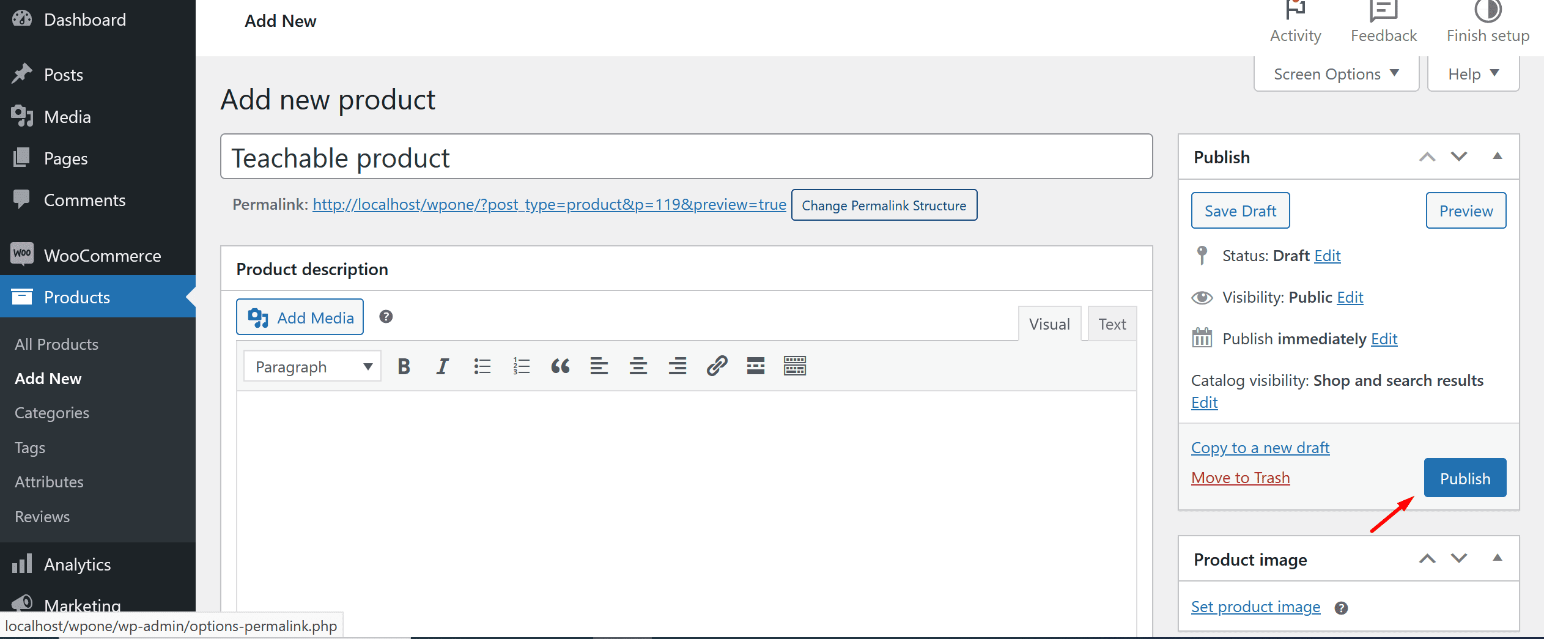Viewport: 1544px width, 639px height.
Task: Click the Dashboard sidebar item
Action: click(x=98, y=20)
